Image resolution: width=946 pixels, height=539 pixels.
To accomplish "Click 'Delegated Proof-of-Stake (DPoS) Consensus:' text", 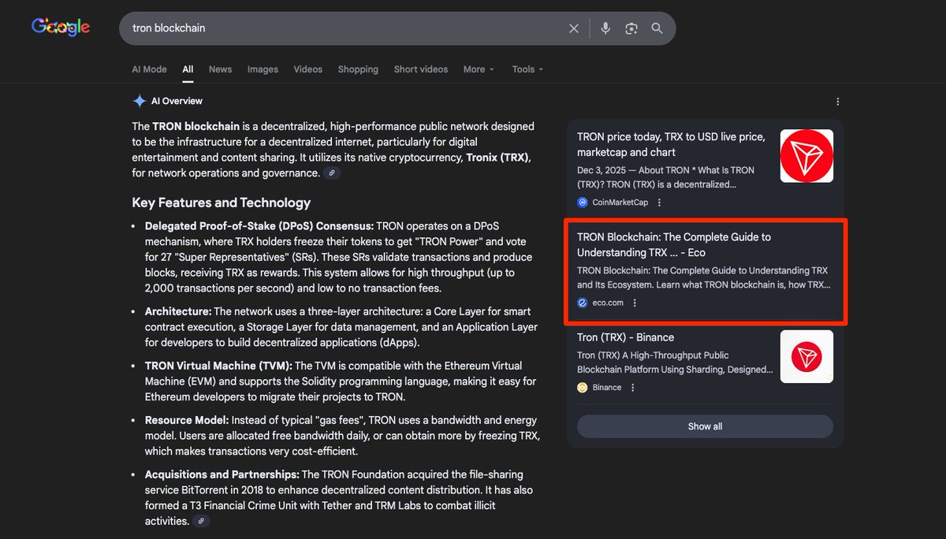I will (x=259, y=226).
